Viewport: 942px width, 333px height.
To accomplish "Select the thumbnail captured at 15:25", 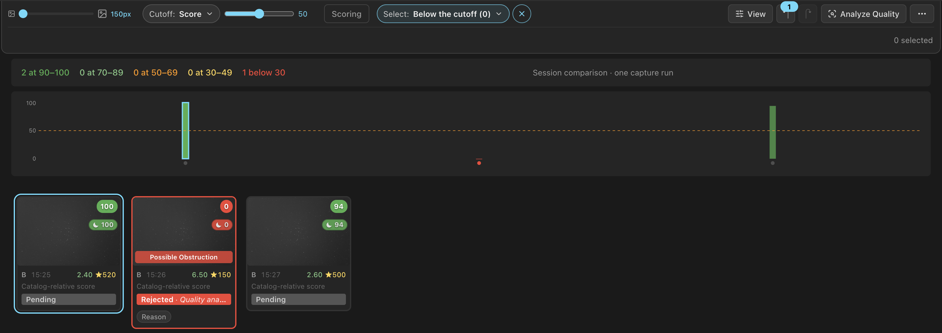I will (69, 231).
